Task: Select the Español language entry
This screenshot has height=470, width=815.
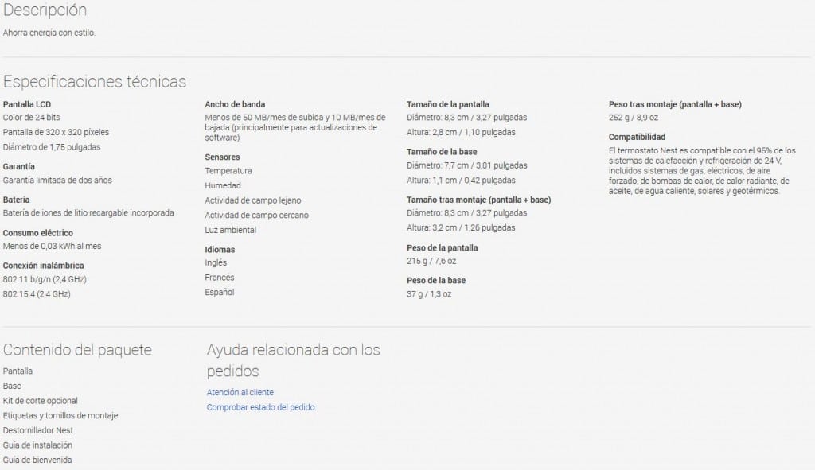Action: click(220, 293)
